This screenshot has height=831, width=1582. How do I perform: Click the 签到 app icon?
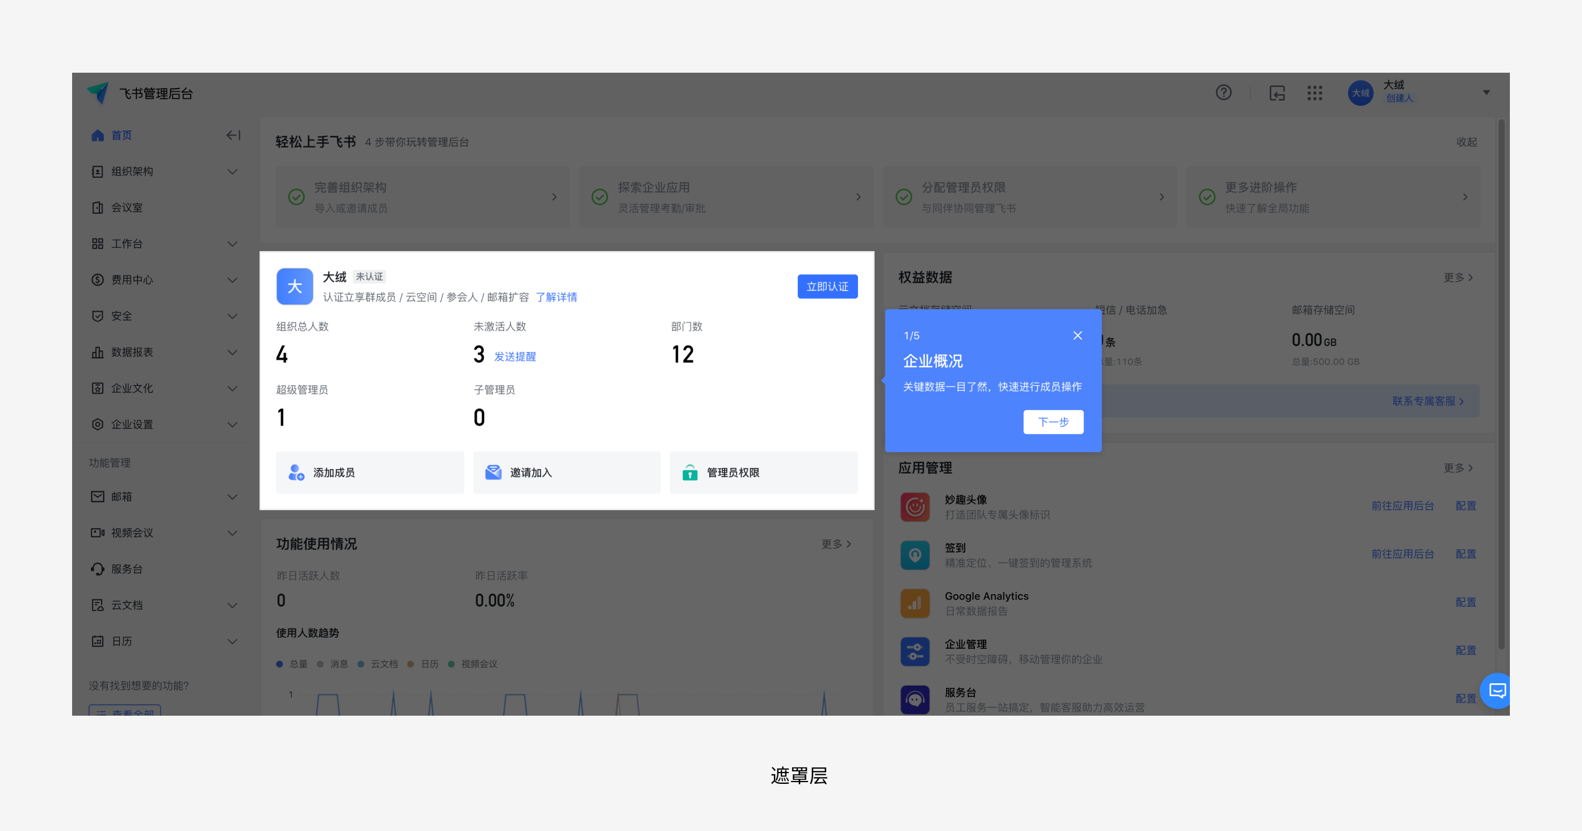[x=915, y=554]
